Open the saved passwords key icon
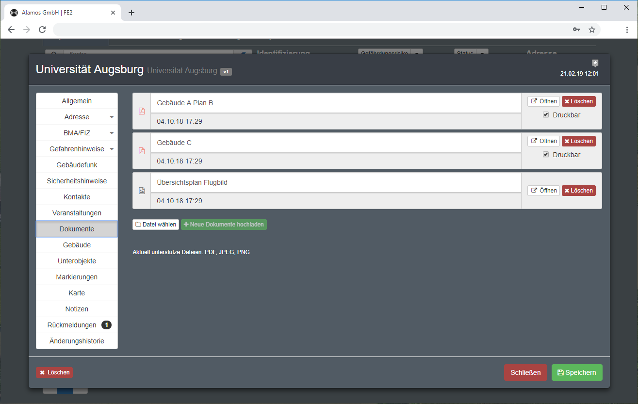This screenshot has width=638, height=404. click(x=576, y=30)
